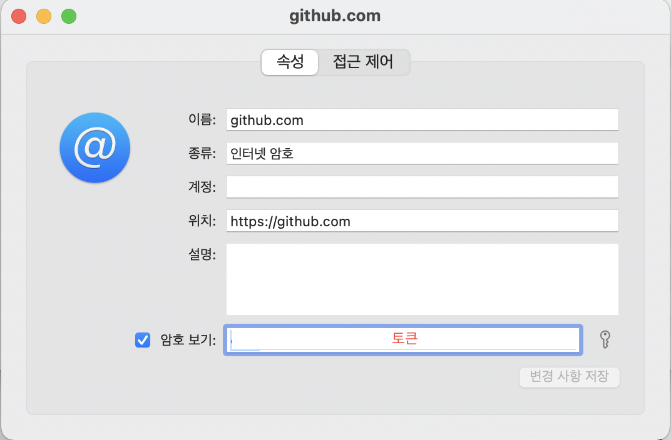This screenshot has width=671, height=440.
Task: Click the 위치 field with https://github.com
Action: [x=423, y=221]
